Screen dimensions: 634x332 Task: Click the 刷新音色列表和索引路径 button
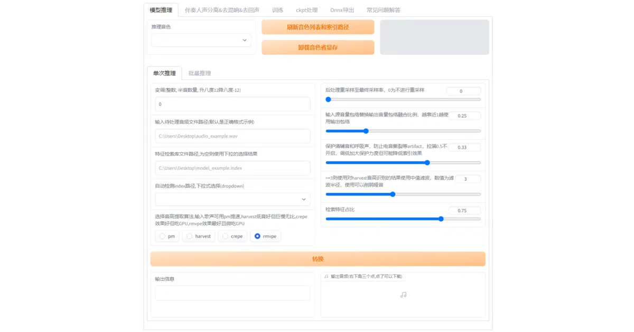318,27
